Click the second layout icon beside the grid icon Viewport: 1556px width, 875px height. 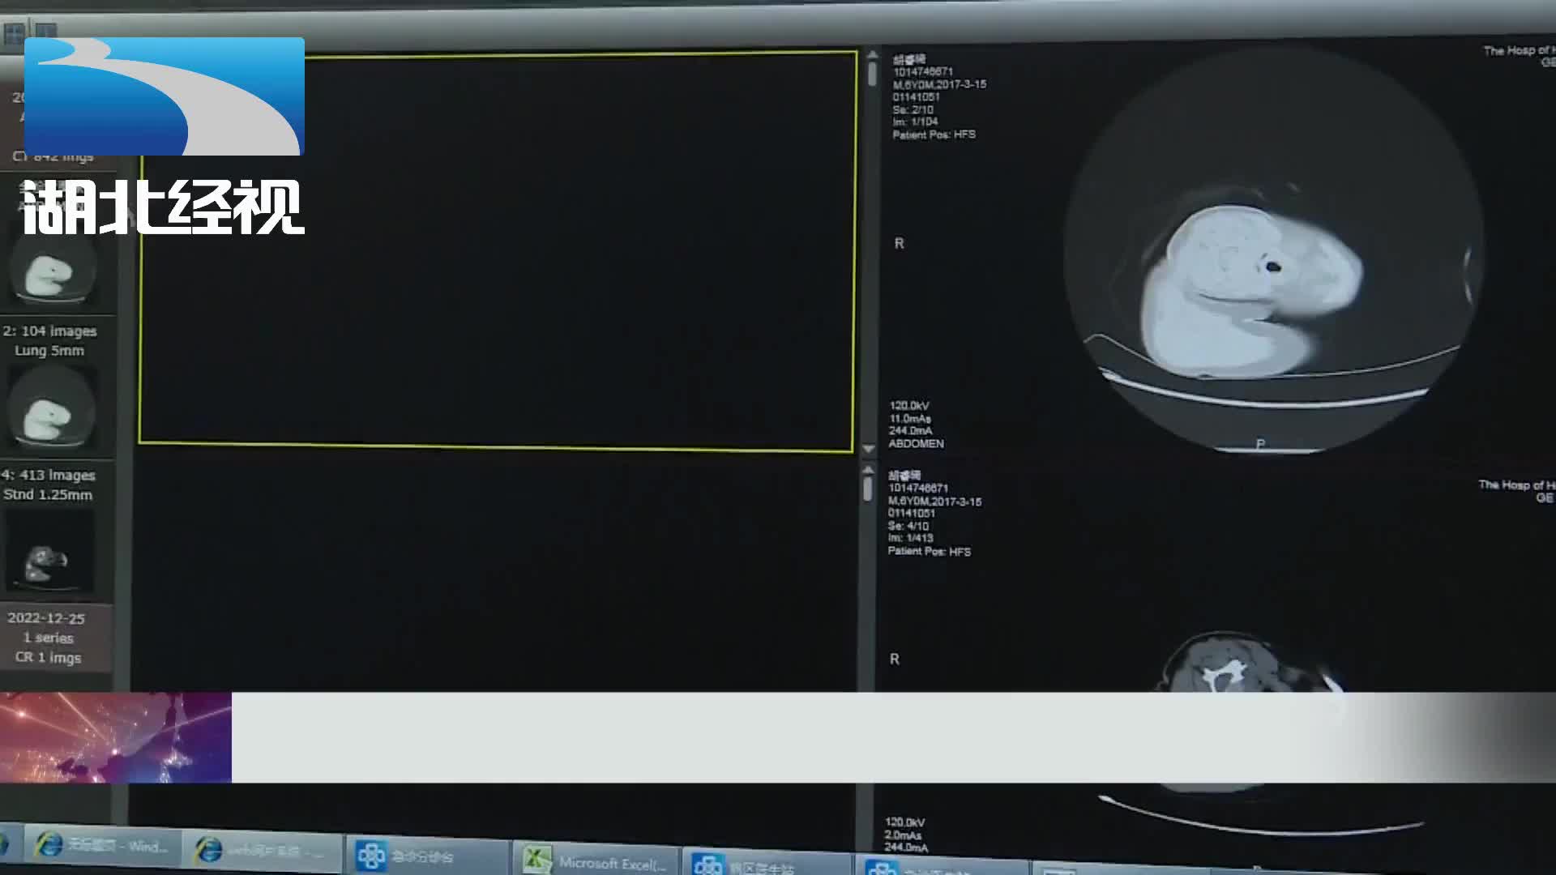[45, 31]
